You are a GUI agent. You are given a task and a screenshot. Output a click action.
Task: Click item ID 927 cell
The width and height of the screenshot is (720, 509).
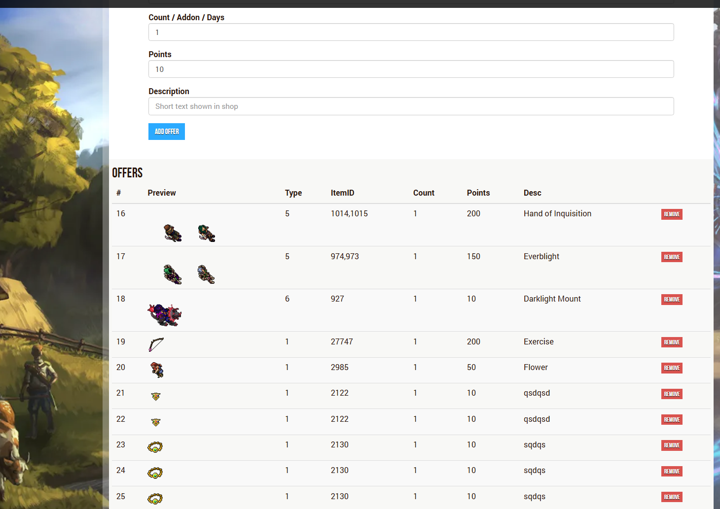click(337, 299)
